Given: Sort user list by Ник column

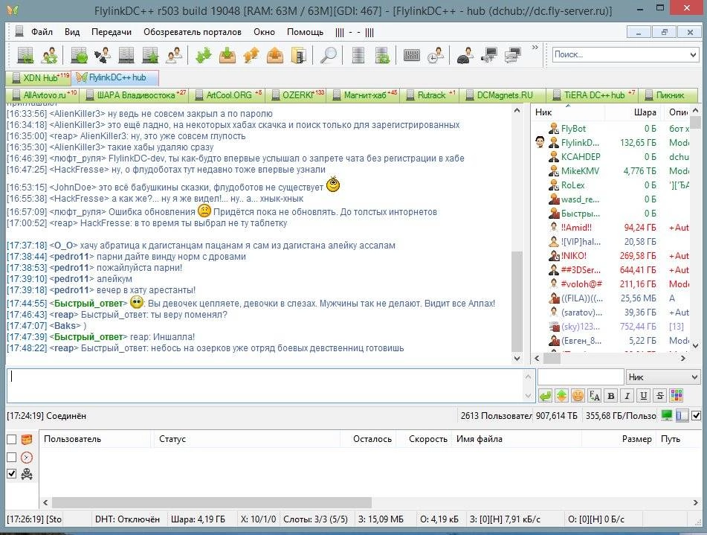Looking at the screenshot, I should (x=567, y=112).
